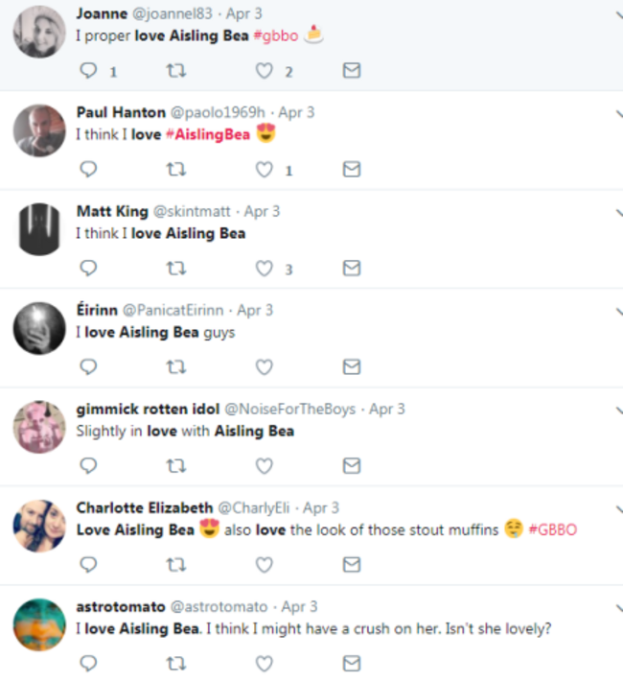Open the dropdown caret on Charlotte Elizabeth's tweet
This screenshot has width=623, height=681.
point(619,509)
